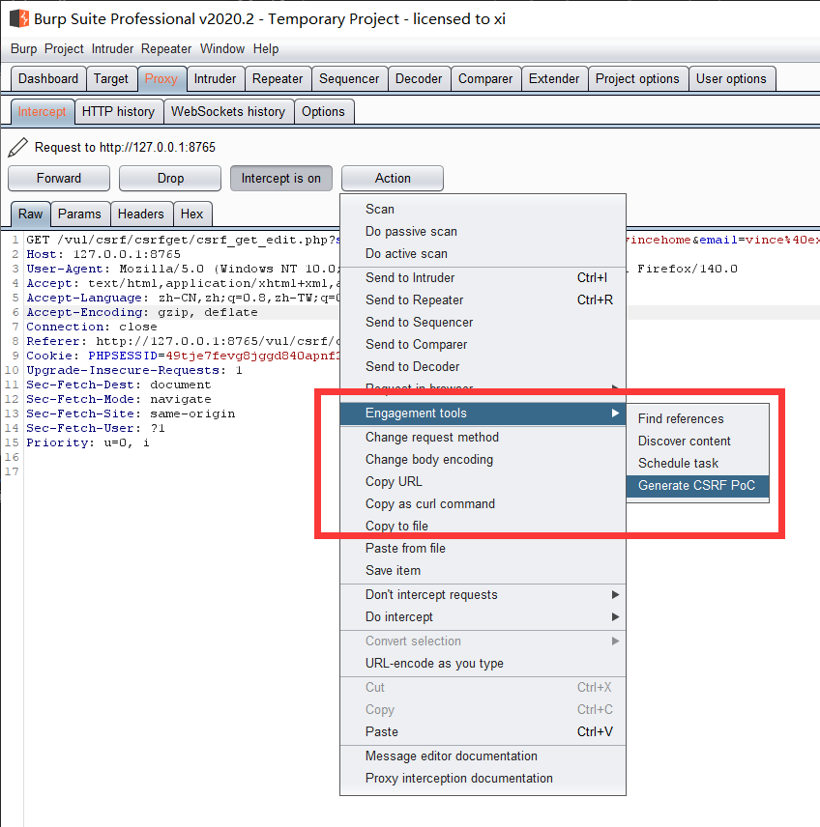Switch to the Comparer tab
The image size is (820, 827).
tap(485, 78)
